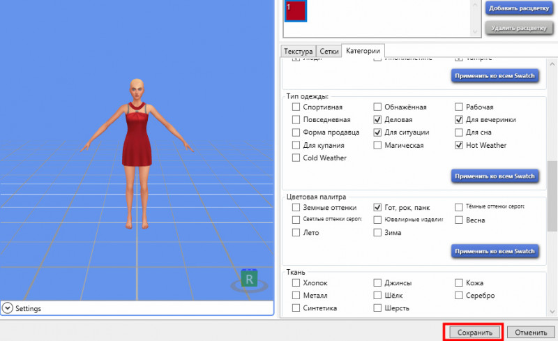Apply clothing type to all Swatch
This screenshot has height=341, width=558.
(x=495, y=176)
